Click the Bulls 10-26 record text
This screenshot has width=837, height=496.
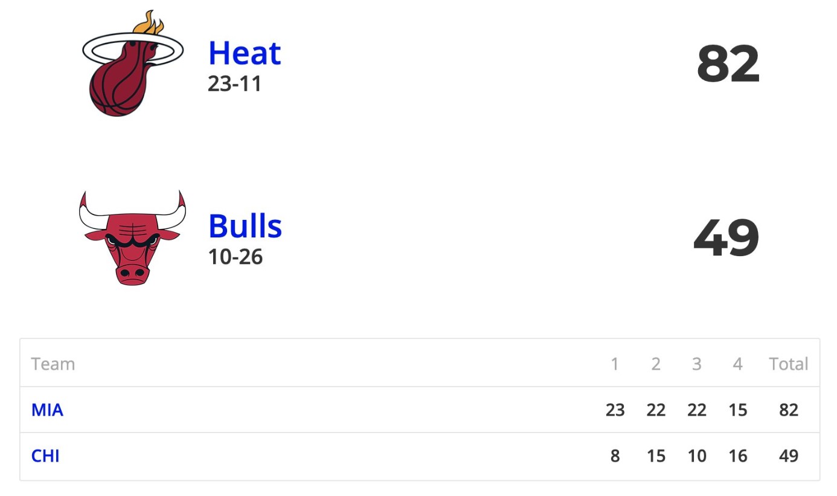coord(236,257)
